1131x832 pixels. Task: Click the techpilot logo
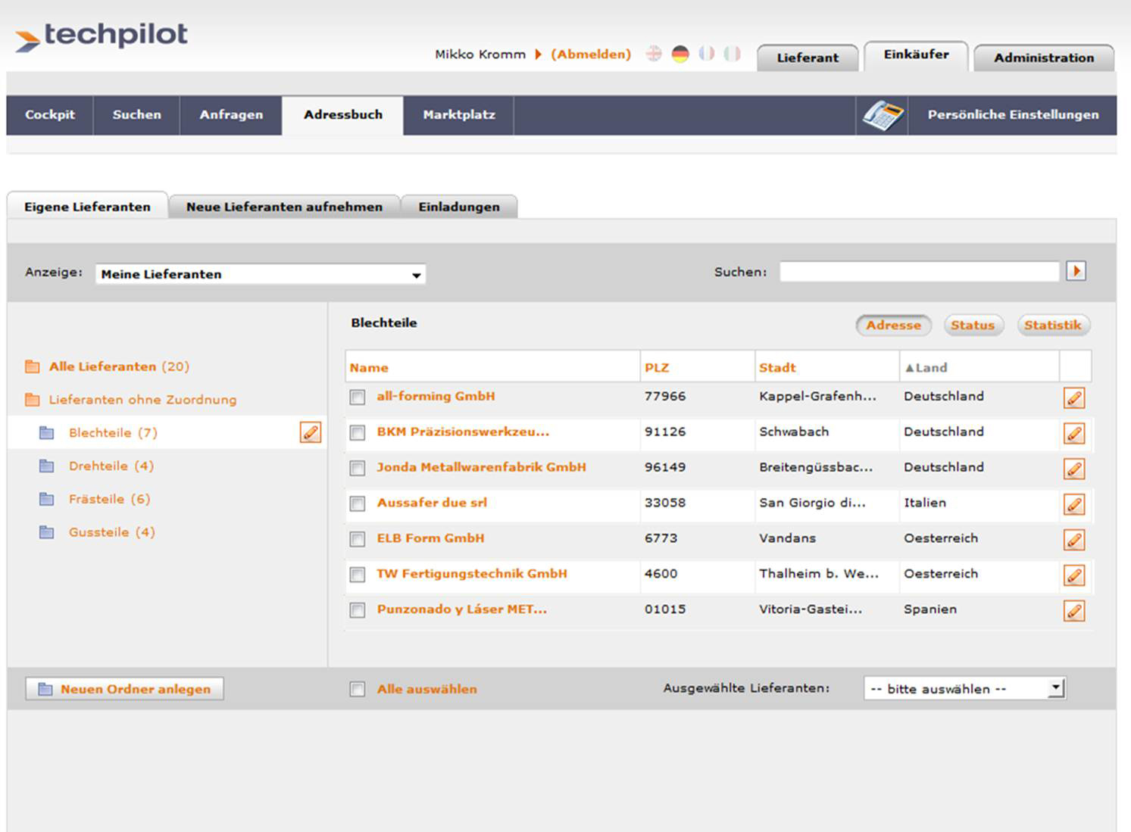coord(102,36)
